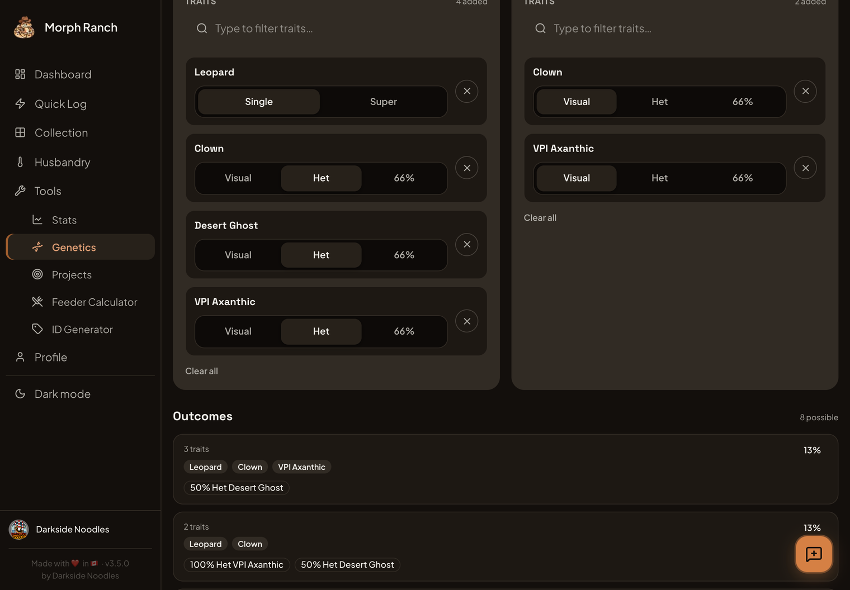Remove right parent's Clown trait

805,91
